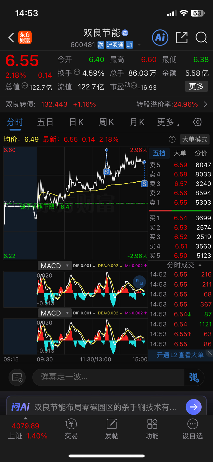Screen dimensions: 213x462
Task: Tap 买1 6.54 order row
Action: point(180,218)
